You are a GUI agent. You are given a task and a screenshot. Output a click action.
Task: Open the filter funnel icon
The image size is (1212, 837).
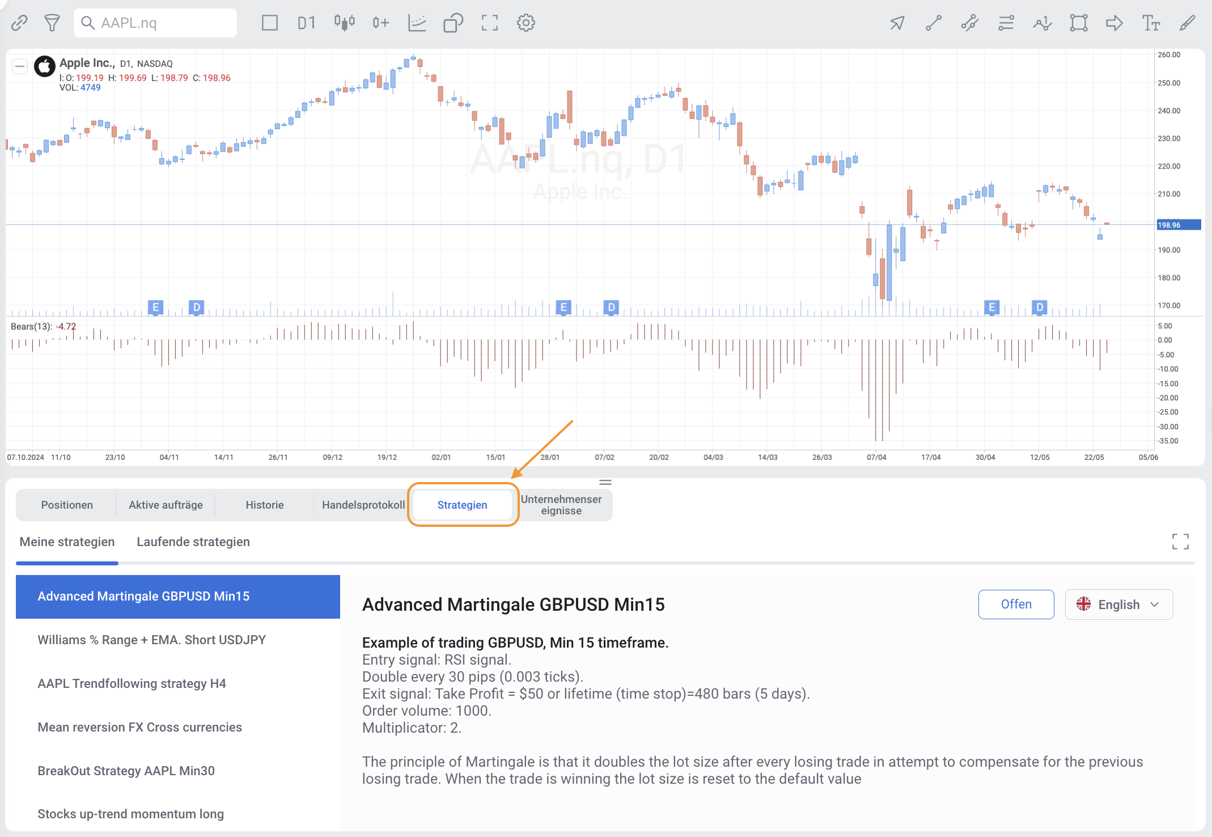[52, 23]
